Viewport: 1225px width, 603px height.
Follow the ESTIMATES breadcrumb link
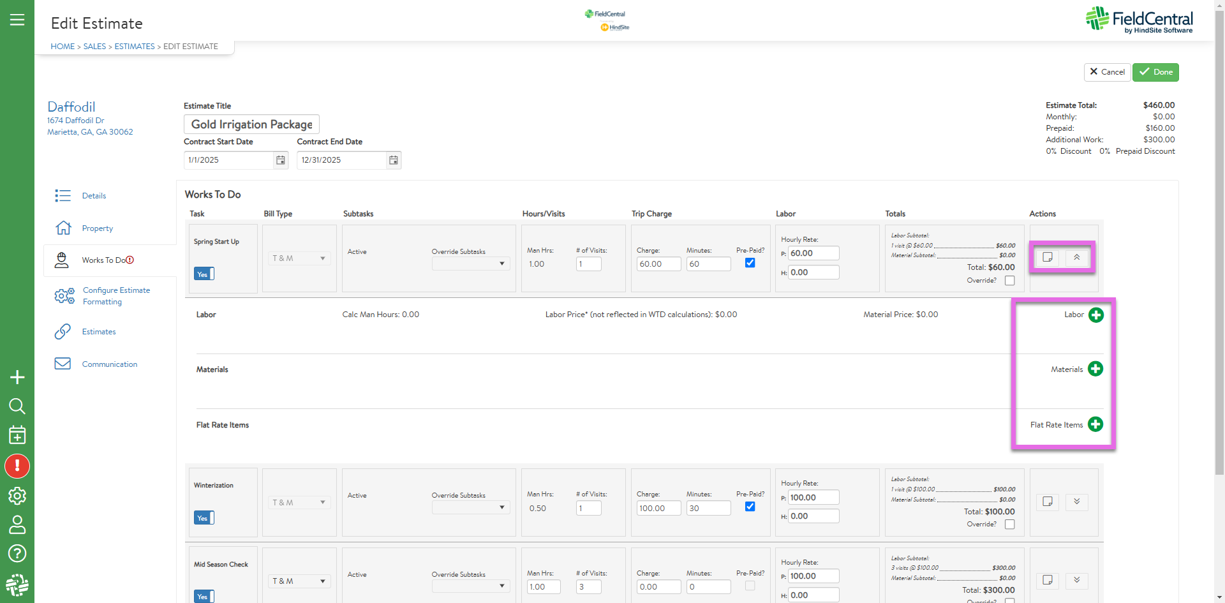[135, 47]
